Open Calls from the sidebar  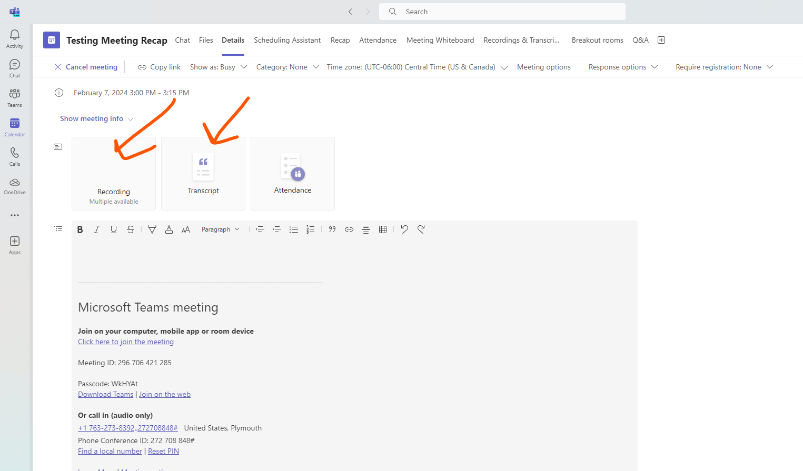(x=14, y=155)
